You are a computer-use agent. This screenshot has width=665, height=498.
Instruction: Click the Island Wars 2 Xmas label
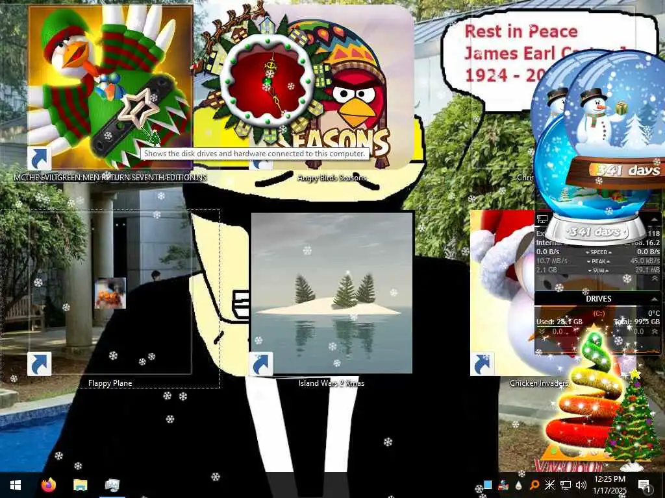(331, 383)
